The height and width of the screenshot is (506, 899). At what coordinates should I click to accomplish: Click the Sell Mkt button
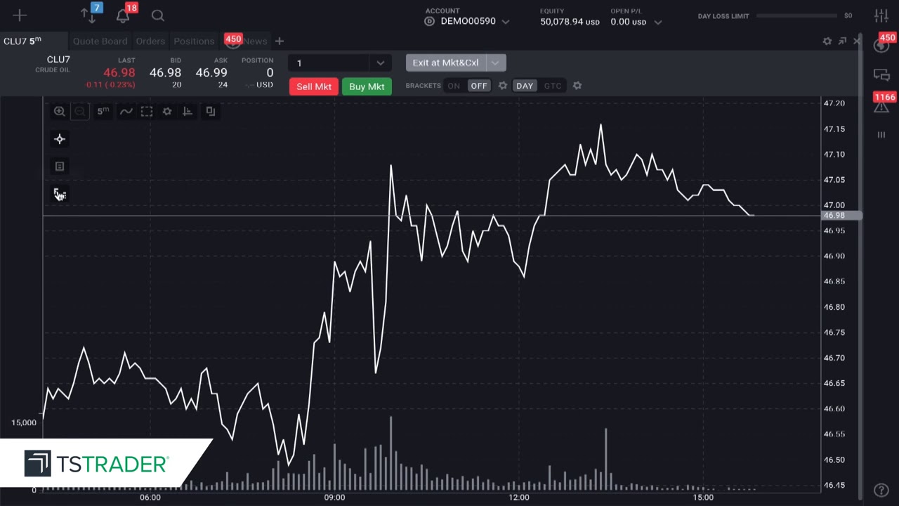click(314, 86)
